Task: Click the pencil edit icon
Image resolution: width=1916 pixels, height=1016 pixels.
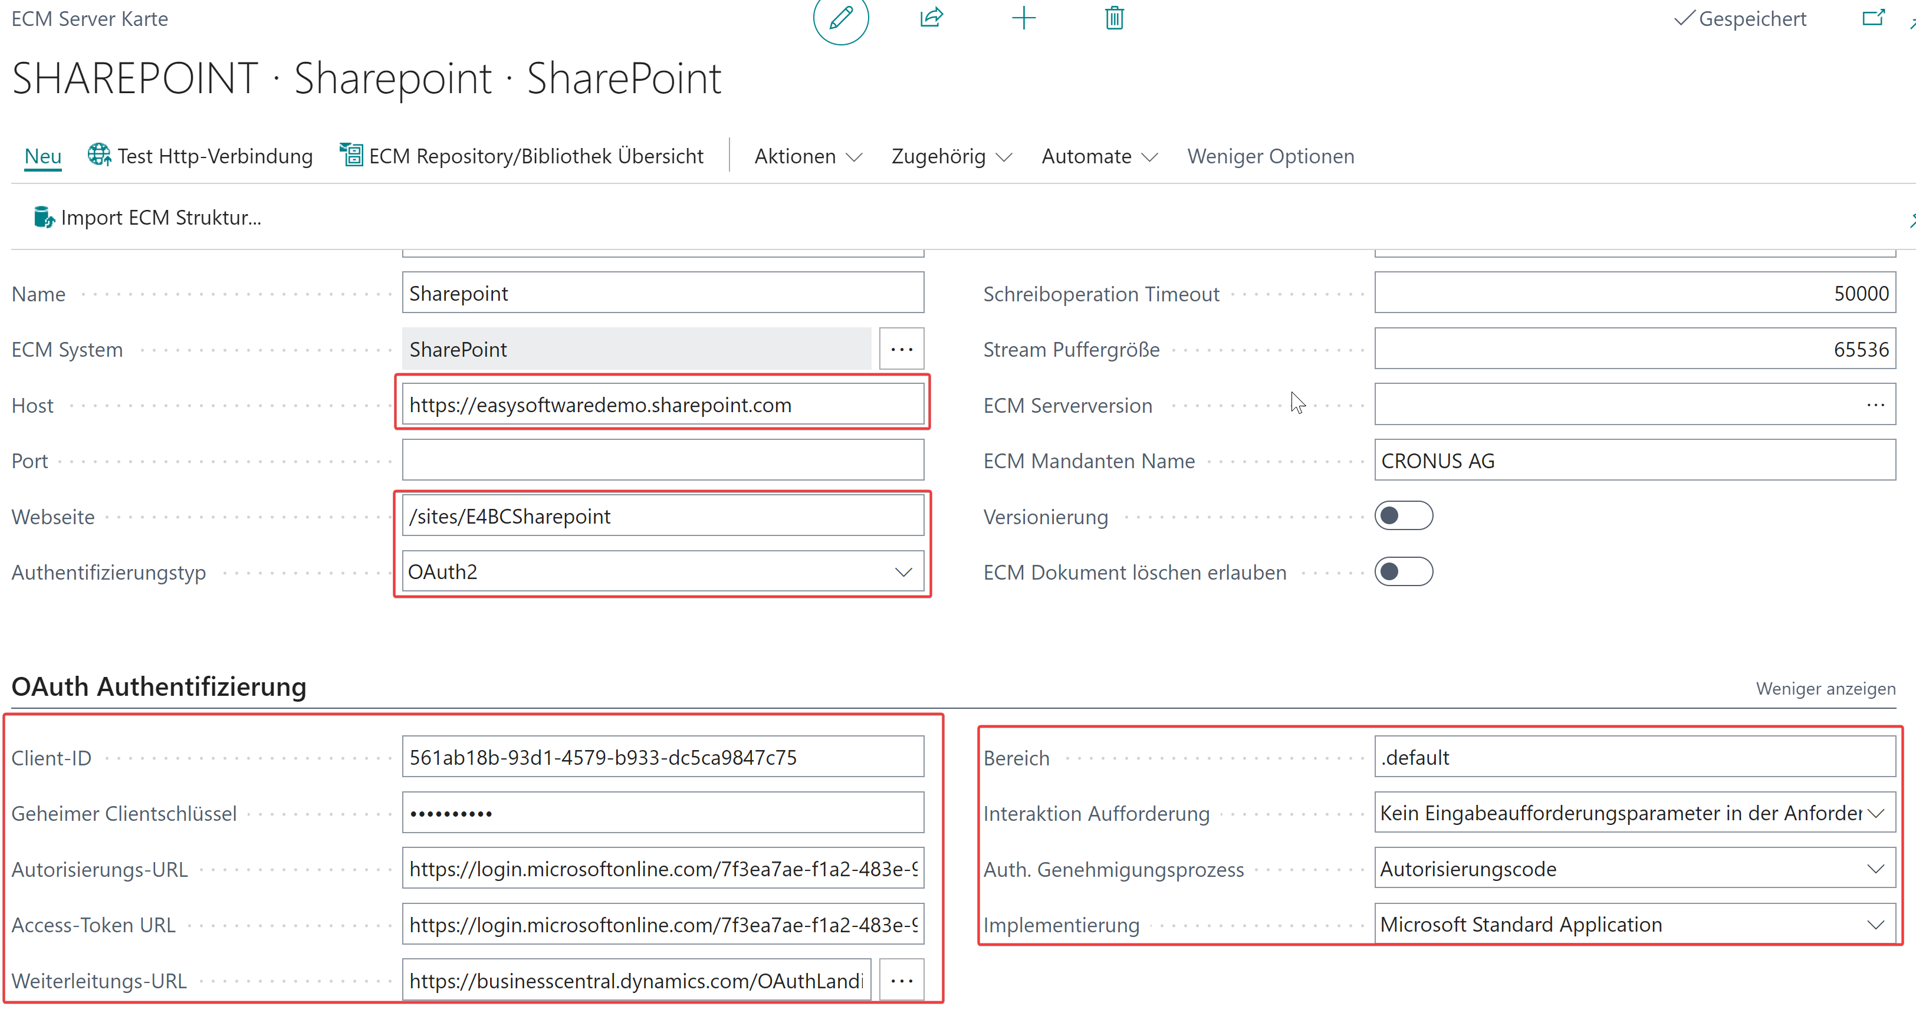Action: (840, 18)
